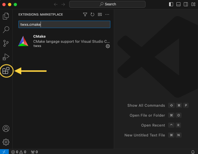Click the CMake extension logo

[x=23, y=41]
